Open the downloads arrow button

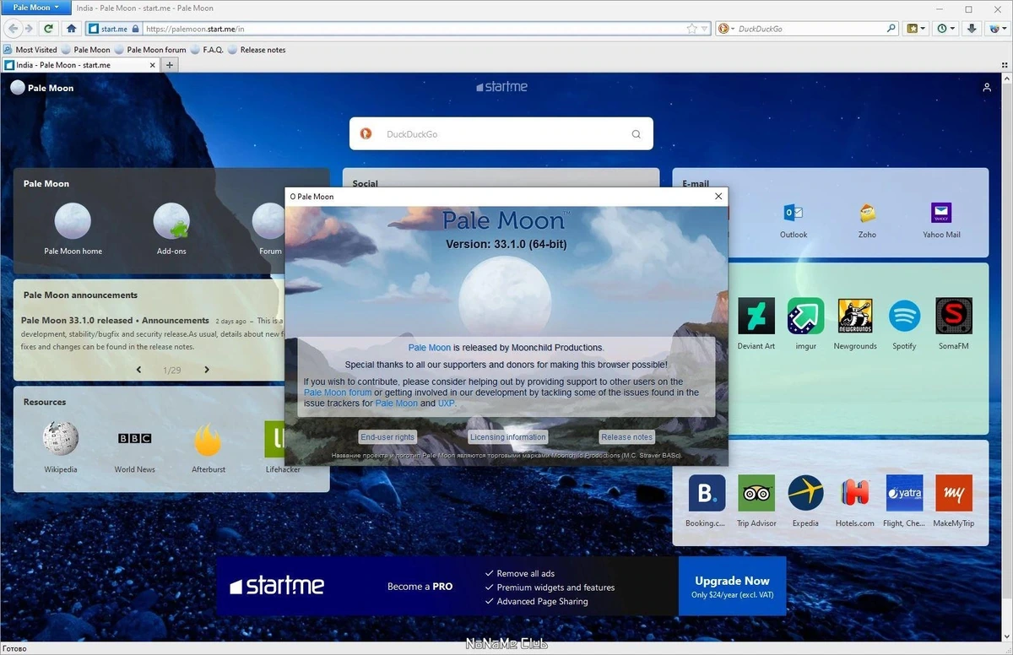(972, 29)
